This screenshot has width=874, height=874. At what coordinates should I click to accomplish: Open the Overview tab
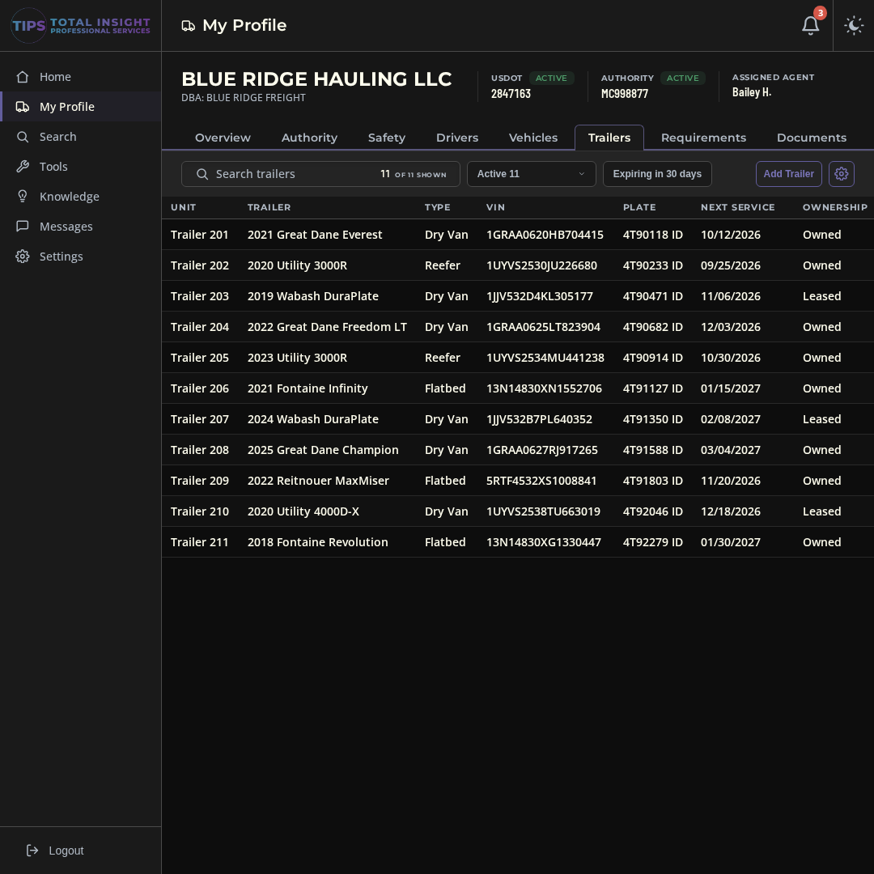click(223, 138)
